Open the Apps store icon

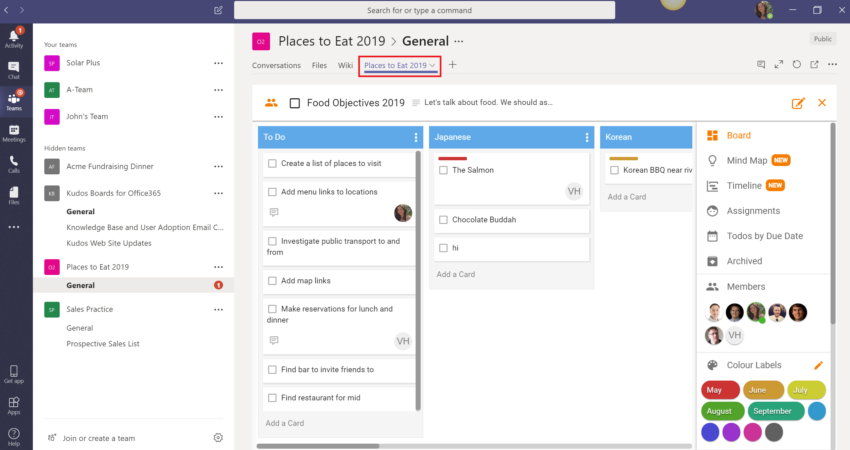(14, 406)
